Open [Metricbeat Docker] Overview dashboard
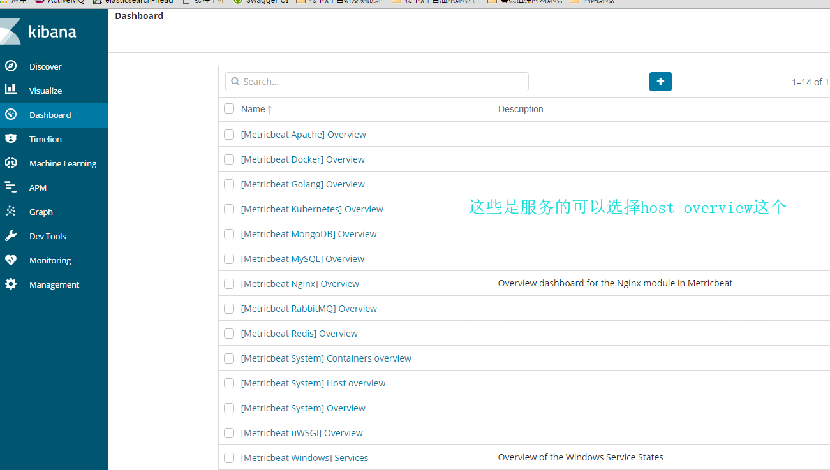The image size is (830, 470). [x=303, y=159]
